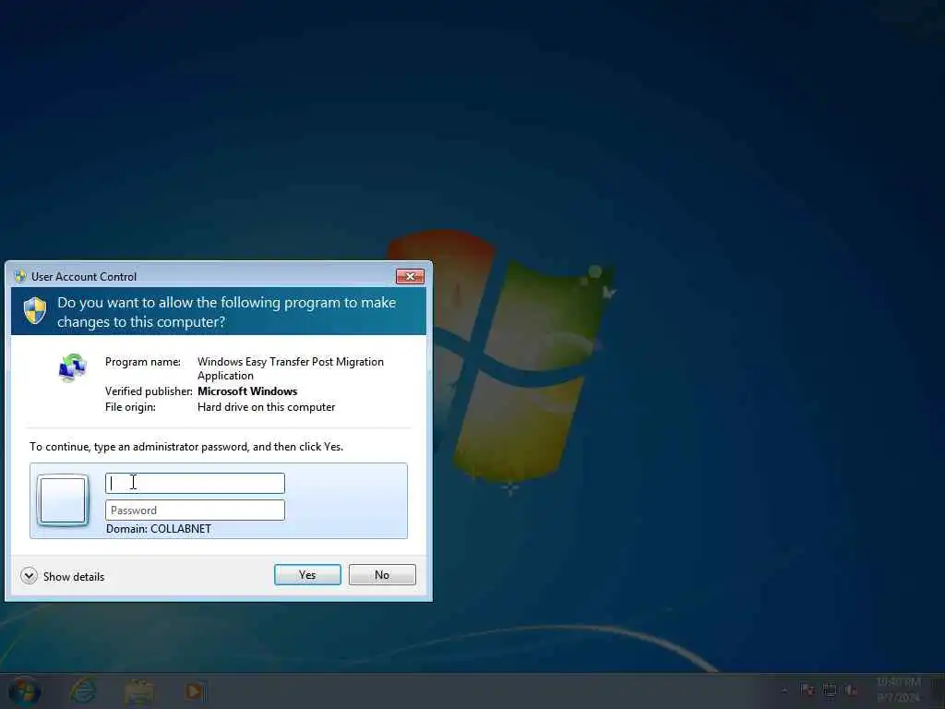The width and height of the screenshot is (945, 709).
Task: Click the Action Center flag tray icon
Action: click(807, 690)
